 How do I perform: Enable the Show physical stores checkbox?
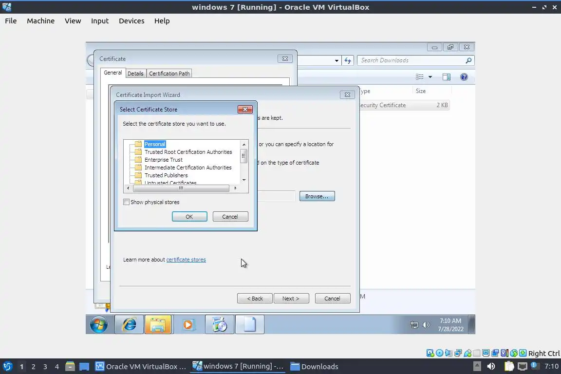(126, 202)
